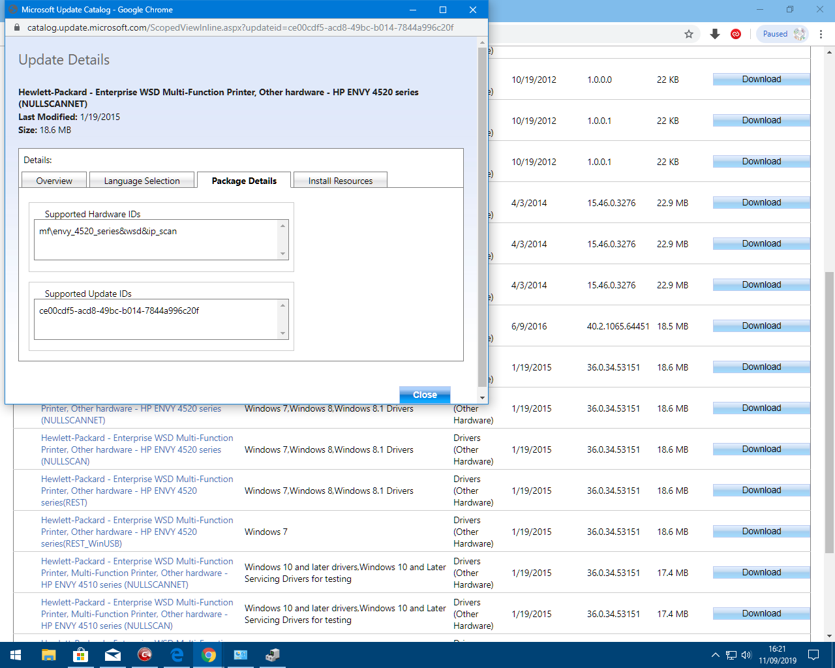Click the Close button in Update Details
Image resolution: width=835 pixels, height=668 pixels.
tap(425, 395)
